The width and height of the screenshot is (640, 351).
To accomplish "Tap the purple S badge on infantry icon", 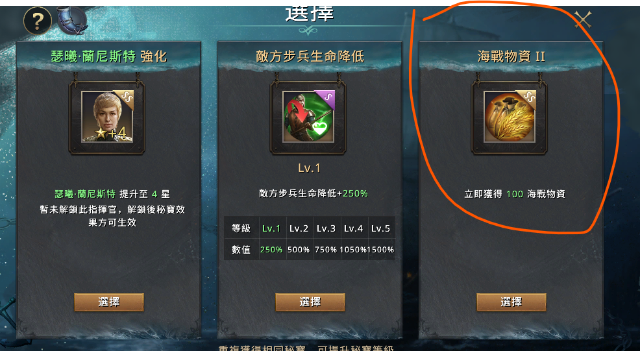I will [326, 99].
